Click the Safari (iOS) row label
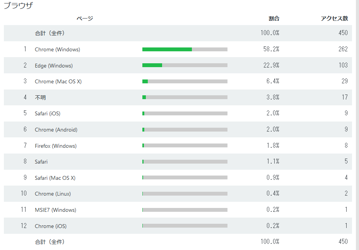The width and height of the screenshot is (359, 250). (47, 113)
